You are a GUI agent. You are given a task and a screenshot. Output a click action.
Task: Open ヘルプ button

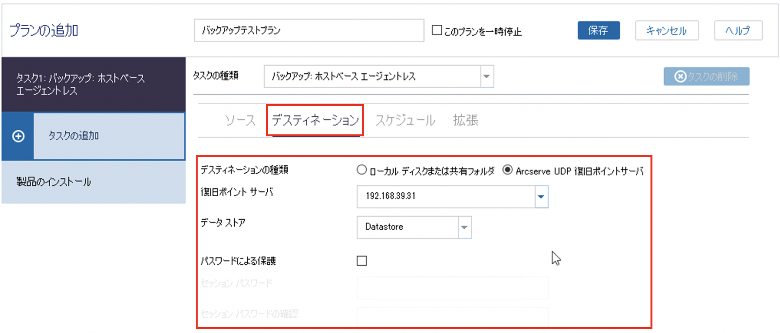738,30
